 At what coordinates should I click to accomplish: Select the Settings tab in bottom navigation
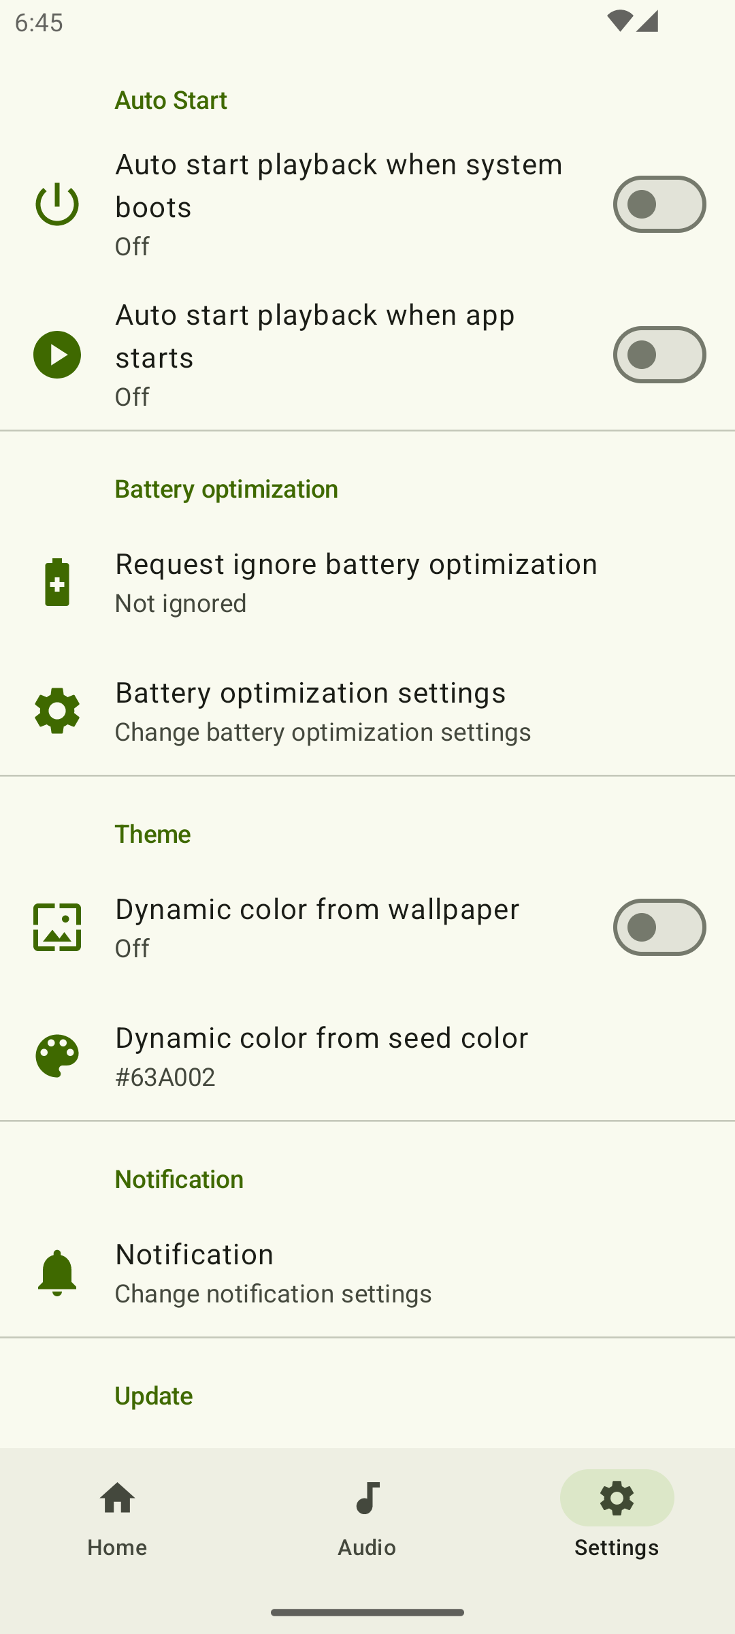(617, 1516)
